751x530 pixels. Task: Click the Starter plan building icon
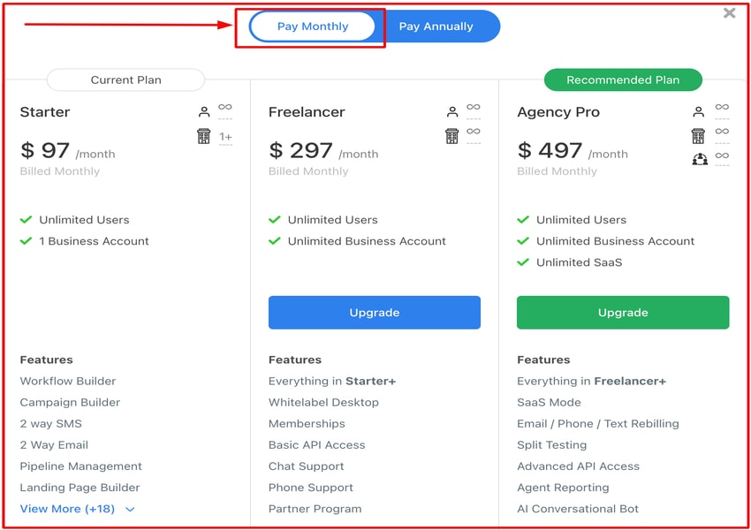204,136
